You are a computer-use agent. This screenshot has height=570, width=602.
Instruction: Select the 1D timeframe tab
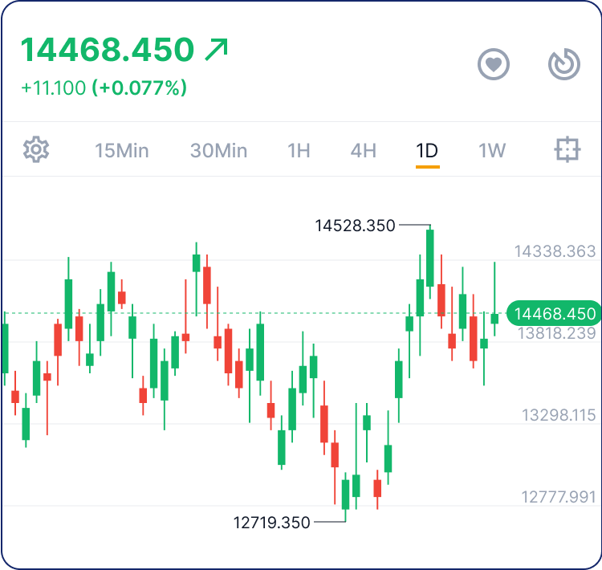(x=427, y=150)
